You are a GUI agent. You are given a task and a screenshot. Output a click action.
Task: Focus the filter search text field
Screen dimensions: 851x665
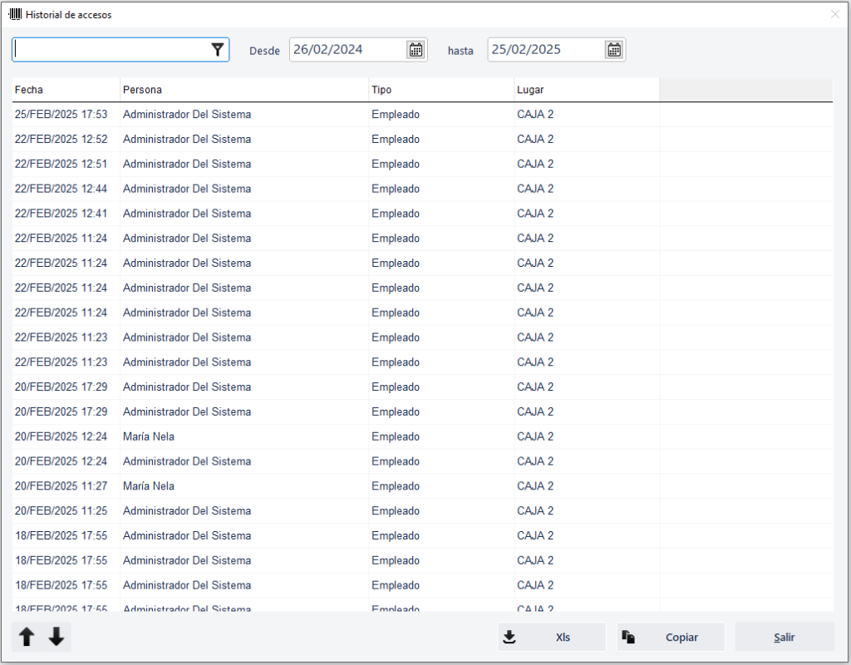tap(110, 50)
